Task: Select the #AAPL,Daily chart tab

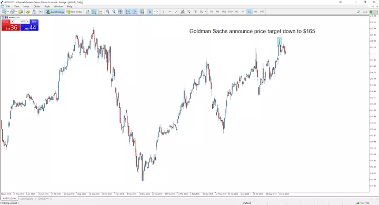Action: point(9,199)
